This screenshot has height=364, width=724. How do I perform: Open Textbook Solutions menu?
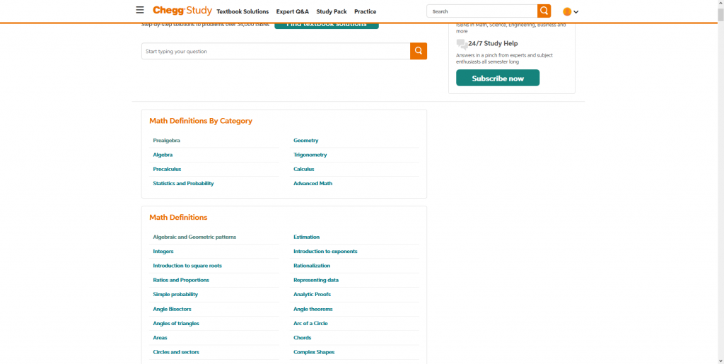pyautogui.click(x=243, y=12)
